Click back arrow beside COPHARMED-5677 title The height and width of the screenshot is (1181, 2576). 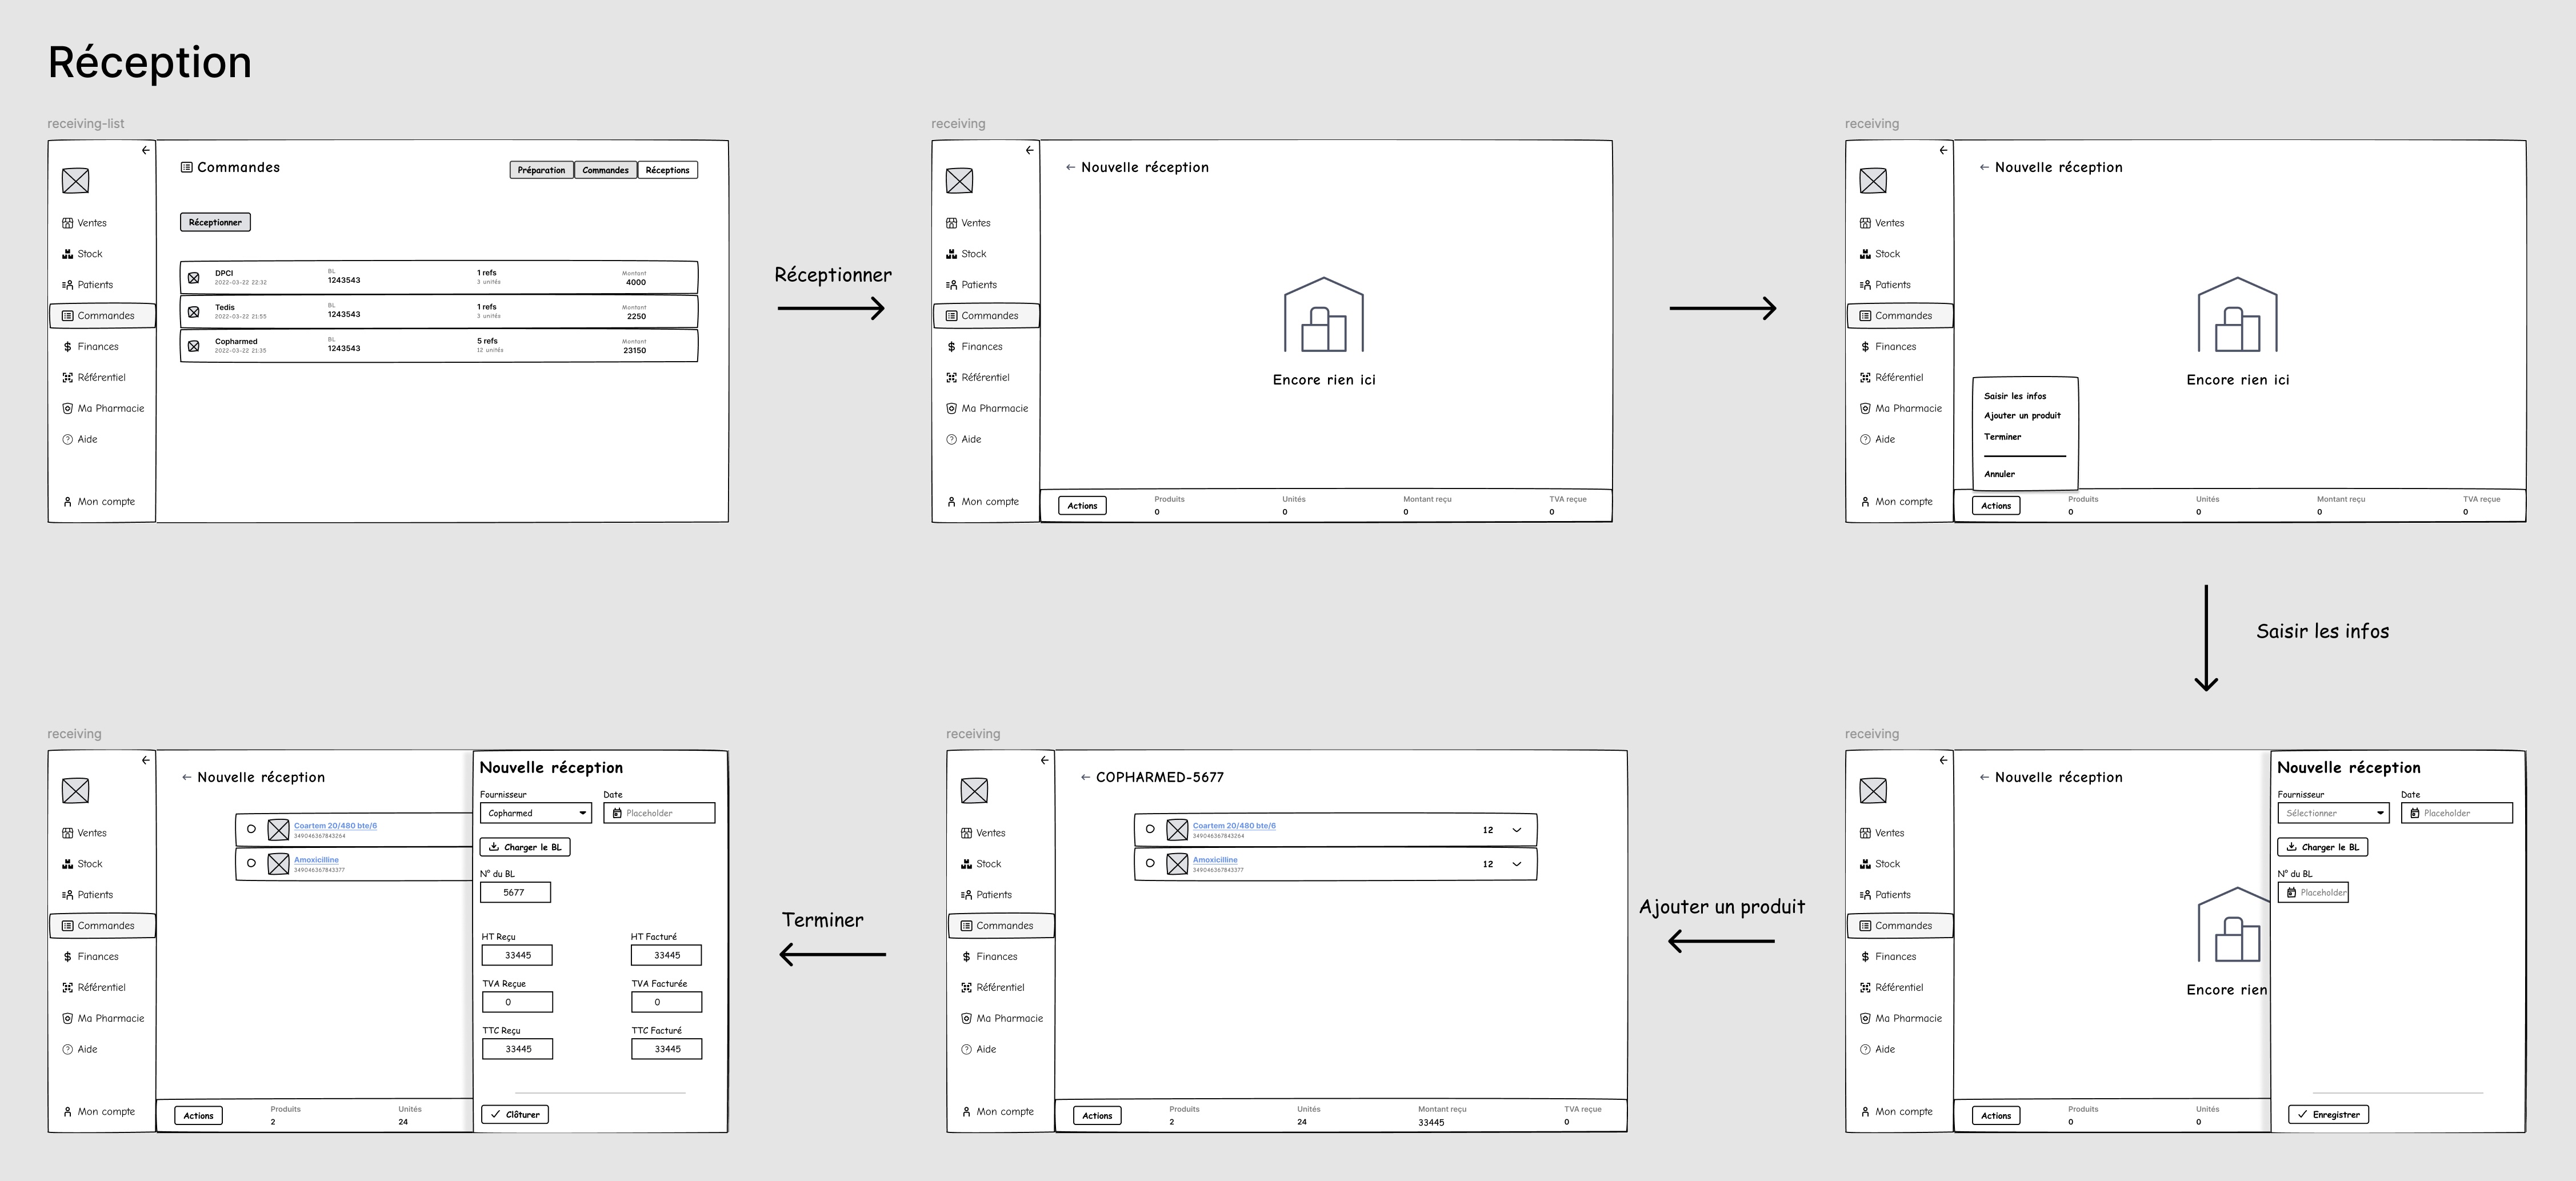pos(1085,777)
